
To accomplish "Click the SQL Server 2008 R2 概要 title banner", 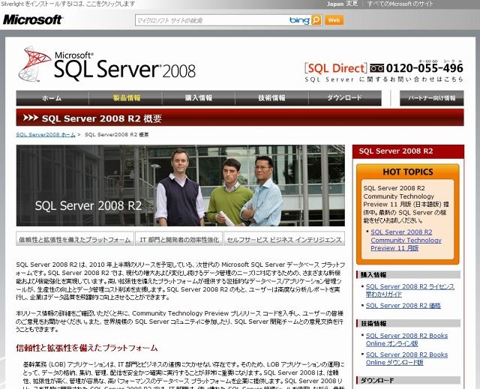I will coord(240,118).
